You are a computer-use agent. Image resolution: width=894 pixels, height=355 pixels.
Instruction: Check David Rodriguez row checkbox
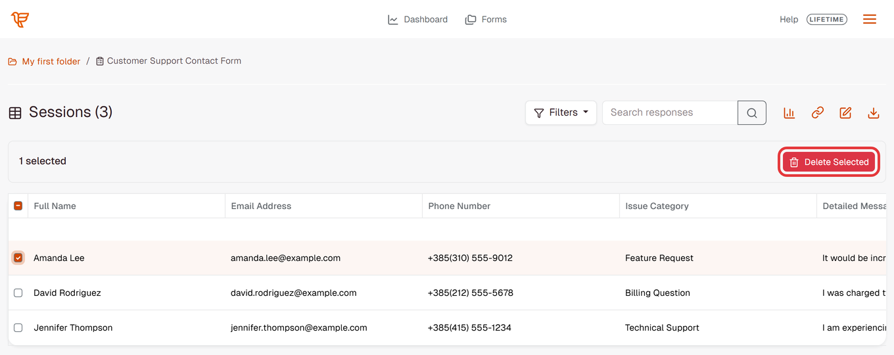18,293
